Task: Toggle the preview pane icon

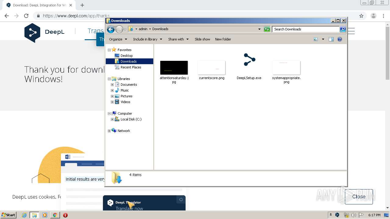Action: point(331,39)
